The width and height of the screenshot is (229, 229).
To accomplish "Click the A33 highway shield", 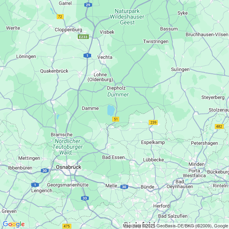I will (x=85, y=198).
